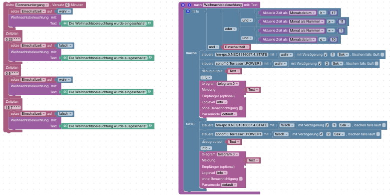Expand the Parsemode default dropdown in lower telegram block
This screenshot has height=195, width=390.
pyautogui.click(x=229, y=185)
